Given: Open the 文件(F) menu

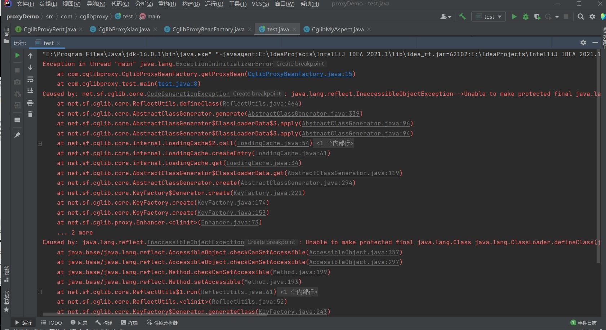Looking at the screenshot, I should (25, 4).
